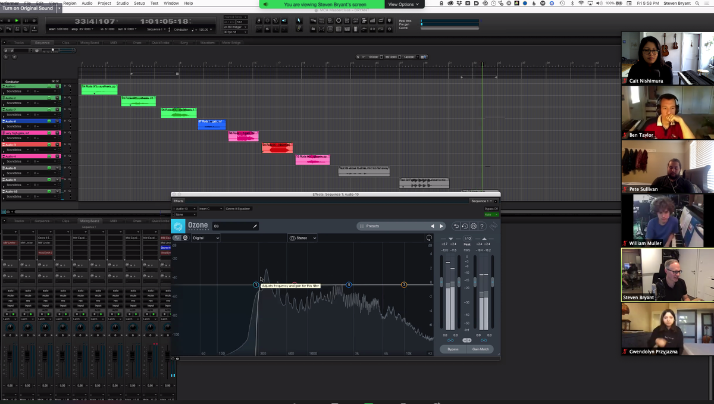Toggle output meter link icon in Ozone
The width and height of the screenshot is (714, 404).
483,340
